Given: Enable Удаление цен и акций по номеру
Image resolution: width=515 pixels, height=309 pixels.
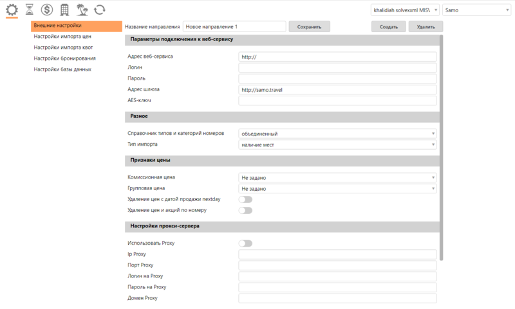Looking at the screenshot, I should coord(245,210).
